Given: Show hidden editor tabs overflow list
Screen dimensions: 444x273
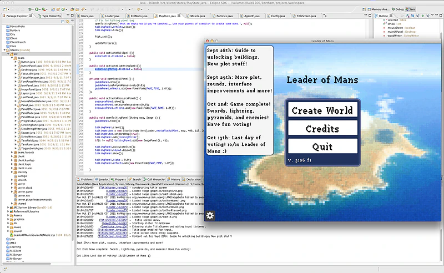Looking at the screenshot, I should tap(326, 16).
